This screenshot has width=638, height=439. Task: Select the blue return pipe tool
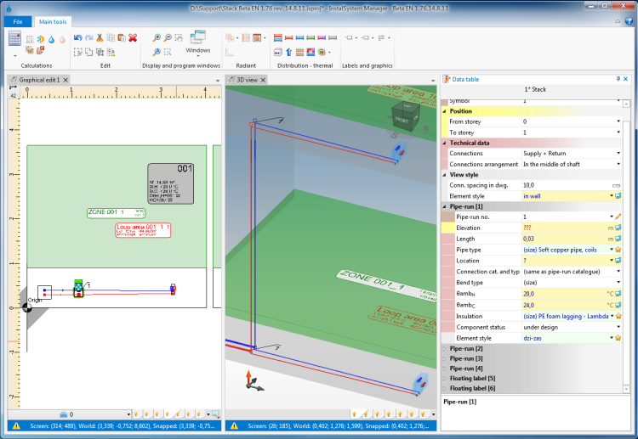(300, 37)
